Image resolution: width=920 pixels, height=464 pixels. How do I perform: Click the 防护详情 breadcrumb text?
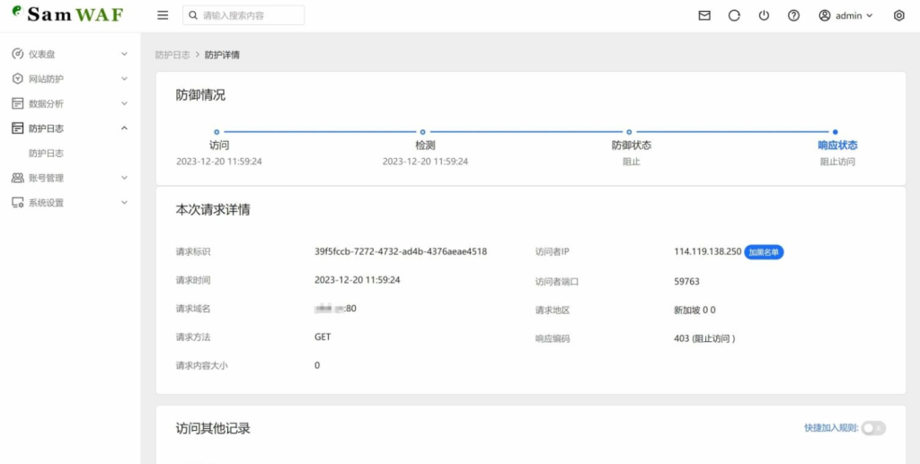222,55
